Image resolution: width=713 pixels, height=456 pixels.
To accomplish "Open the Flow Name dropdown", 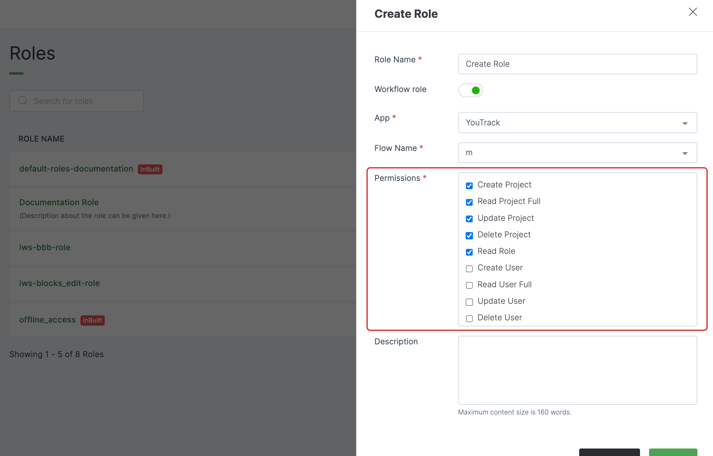I will point(577,153).
